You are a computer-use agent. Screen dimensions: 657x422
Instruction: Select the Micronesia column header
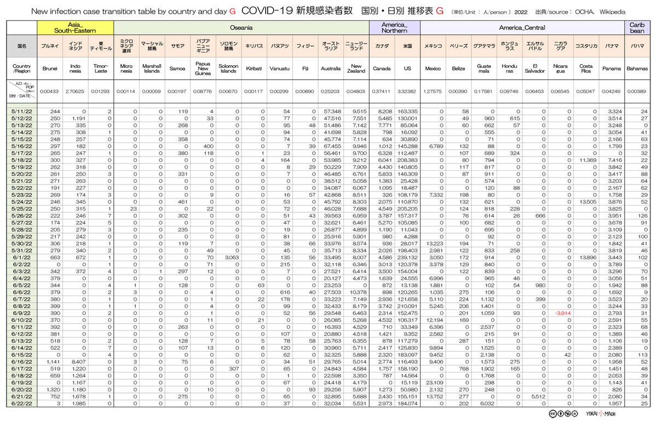coord(126,69)
